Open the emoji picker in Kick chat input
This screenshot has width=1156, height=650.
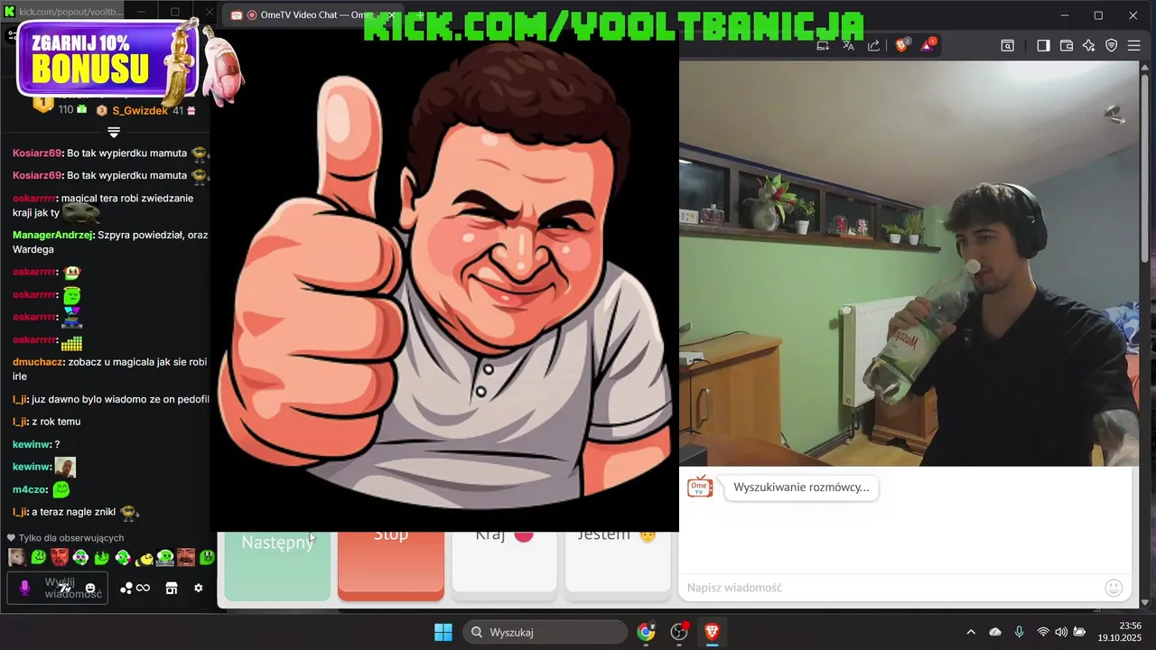click(x=90, y=588)
